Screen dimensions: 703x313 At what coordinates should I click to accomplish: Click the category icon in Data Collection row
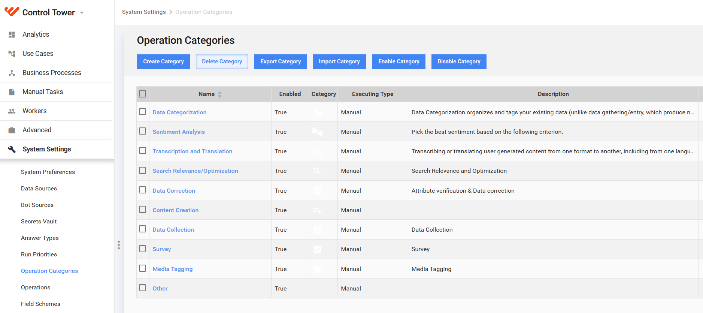coord(317,230)
